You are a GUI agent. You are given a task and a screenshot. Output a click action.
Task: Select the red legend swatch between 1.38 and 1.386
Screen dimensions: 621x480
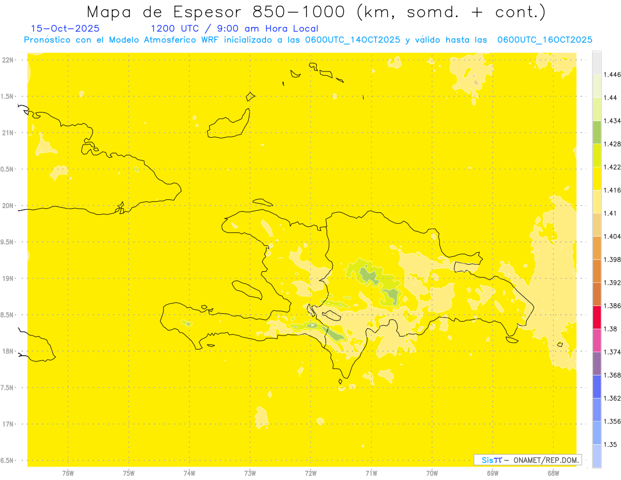(597, 317)
